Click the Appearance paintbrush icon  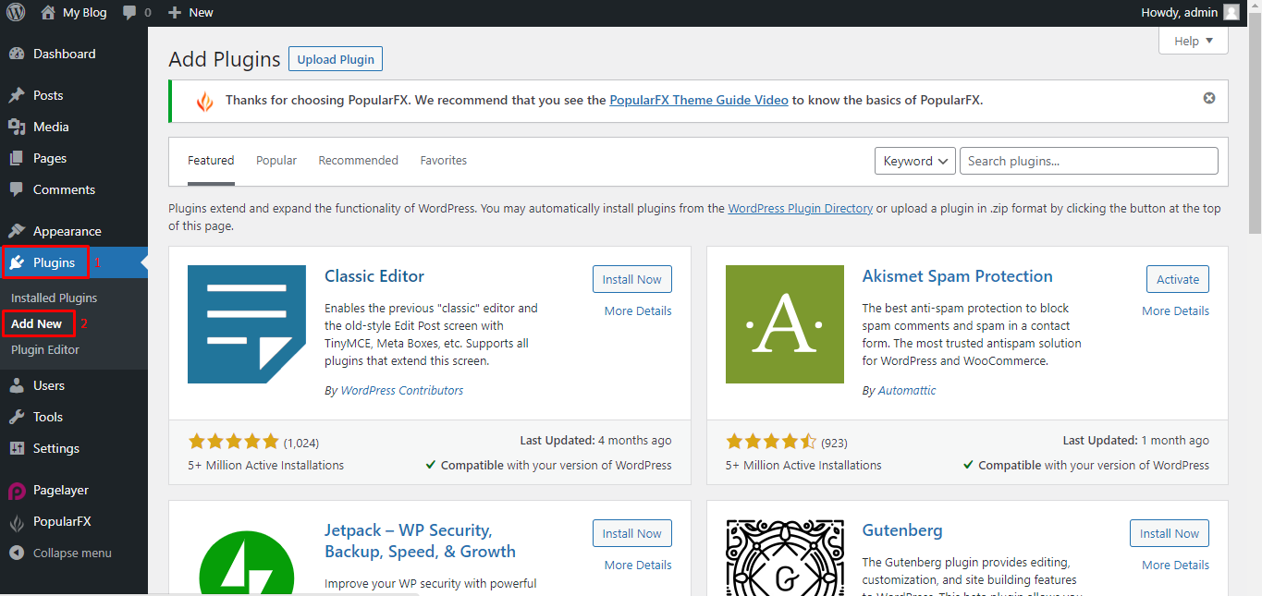coord(17,231)
